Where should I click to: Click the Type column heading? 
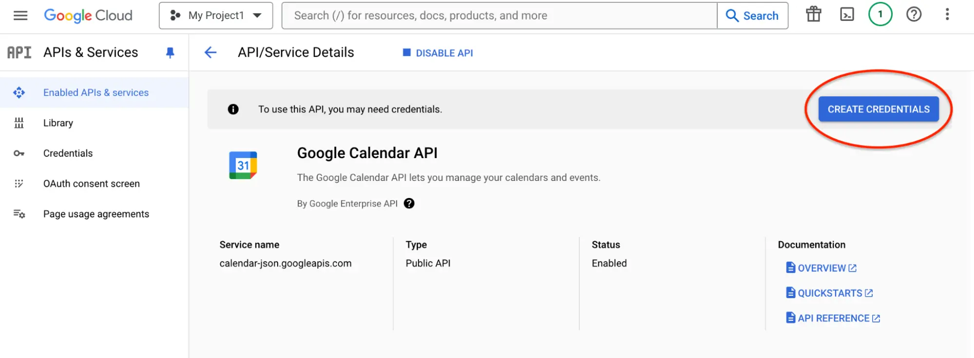click(x=416, y=245)
